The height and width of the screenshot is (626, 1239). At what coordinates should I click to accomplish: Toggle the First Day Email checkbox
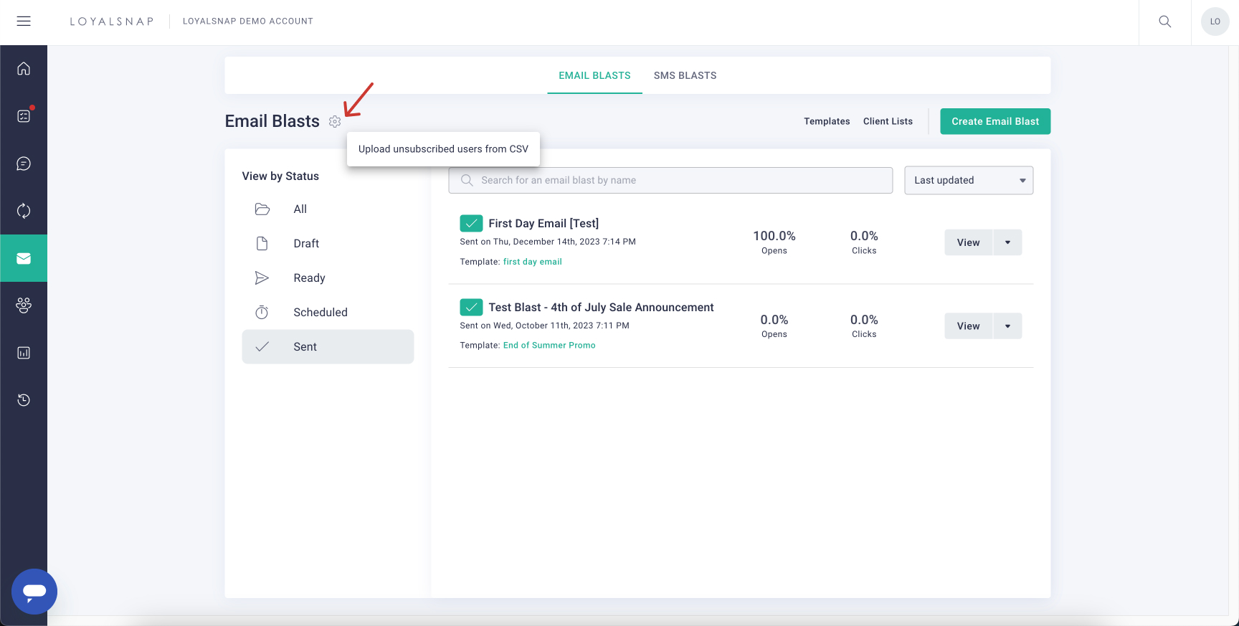(471, 224)
